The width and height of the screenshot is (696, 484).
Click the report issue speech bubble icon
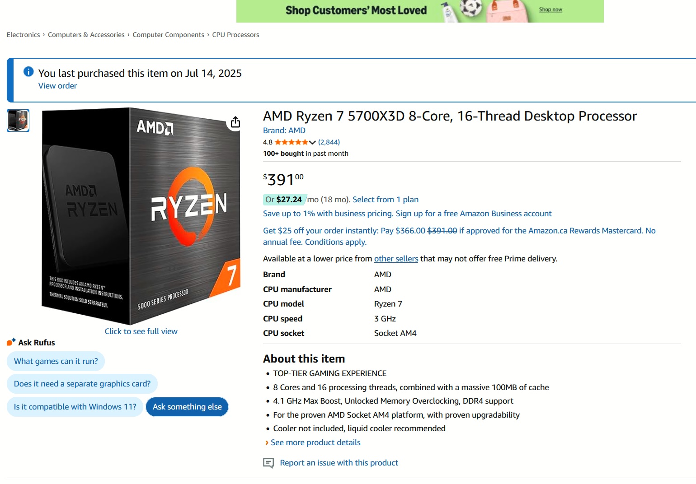[268, 463]
